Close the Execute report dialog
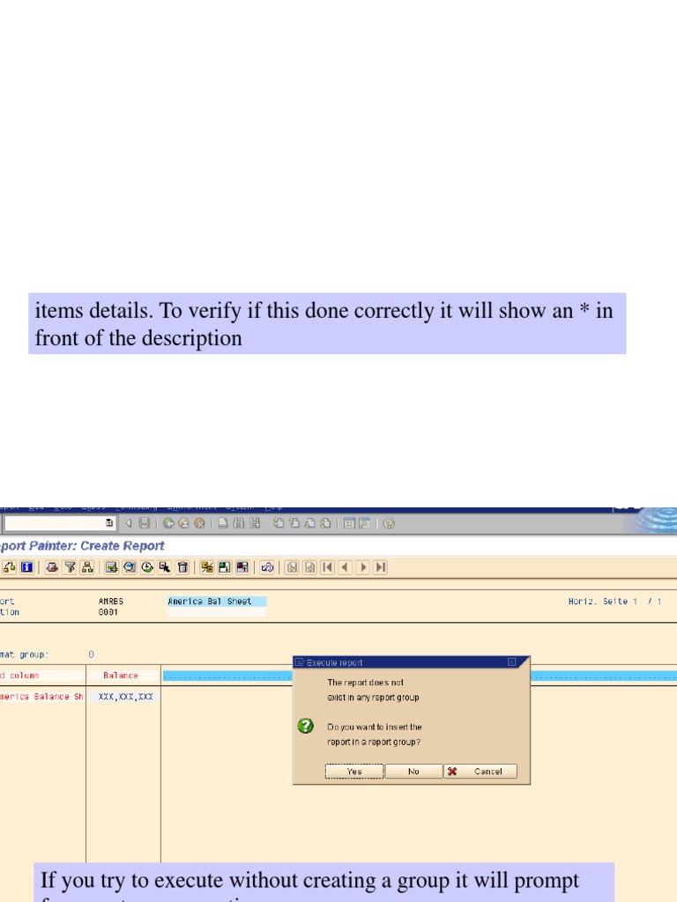Viewport: 677px width, 902px height. 511,662
